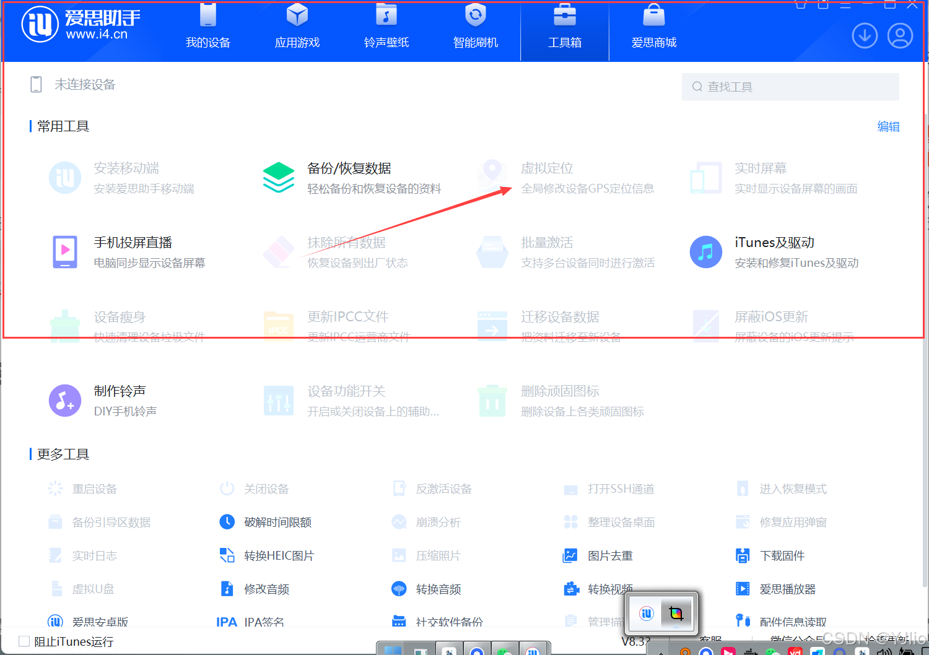Click the 编辑 link to edit common tools

[x=888, y=126]
